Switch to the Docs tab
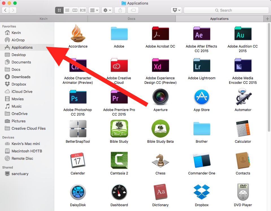Screen dimensions: 271x211 131,19
